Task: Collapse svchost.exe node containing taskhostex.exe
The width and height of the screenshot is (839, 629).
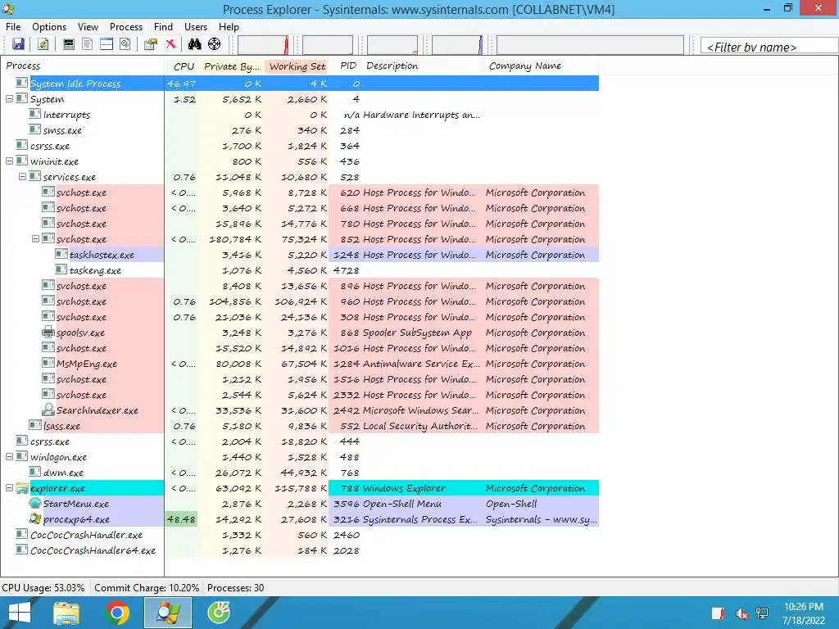Action: click(x=35, y=239)
